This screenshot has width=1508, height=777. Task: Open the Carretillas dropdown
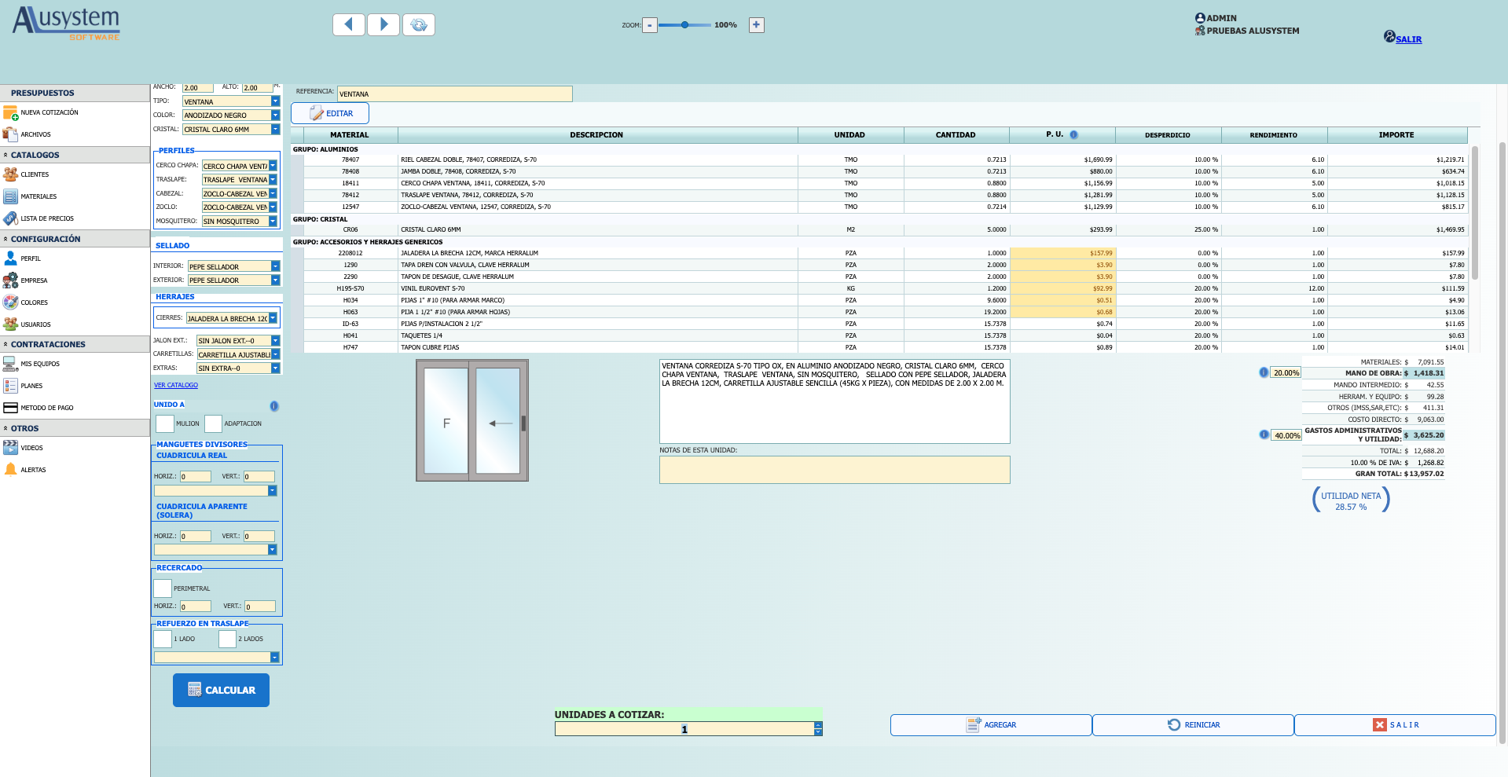pos(276,355)
